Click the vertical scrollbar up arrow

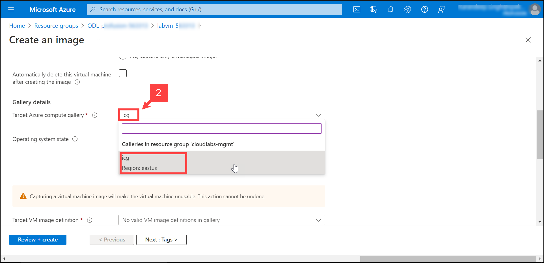click(x=540, y=60)
